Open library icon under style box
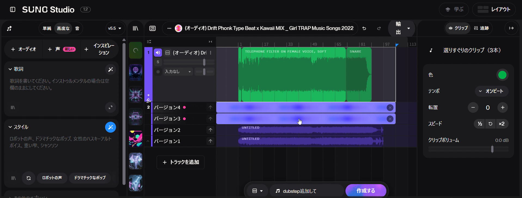The height and width of the screenshot is (198, 522). [13, 178]
